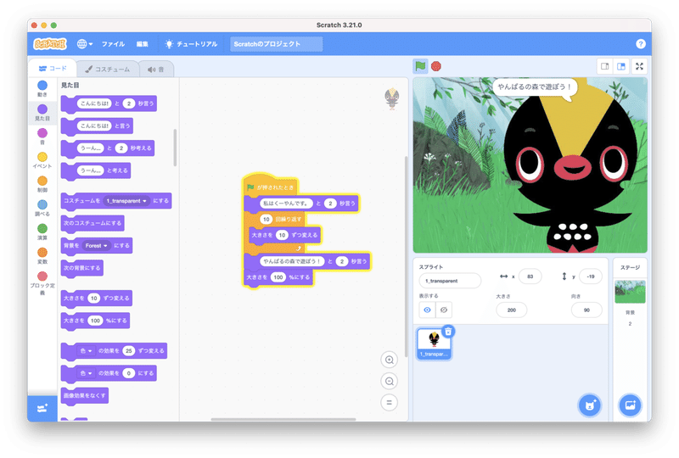Click the 次のコスチュームにする block
Screen dimensions: 679x458
93,223
